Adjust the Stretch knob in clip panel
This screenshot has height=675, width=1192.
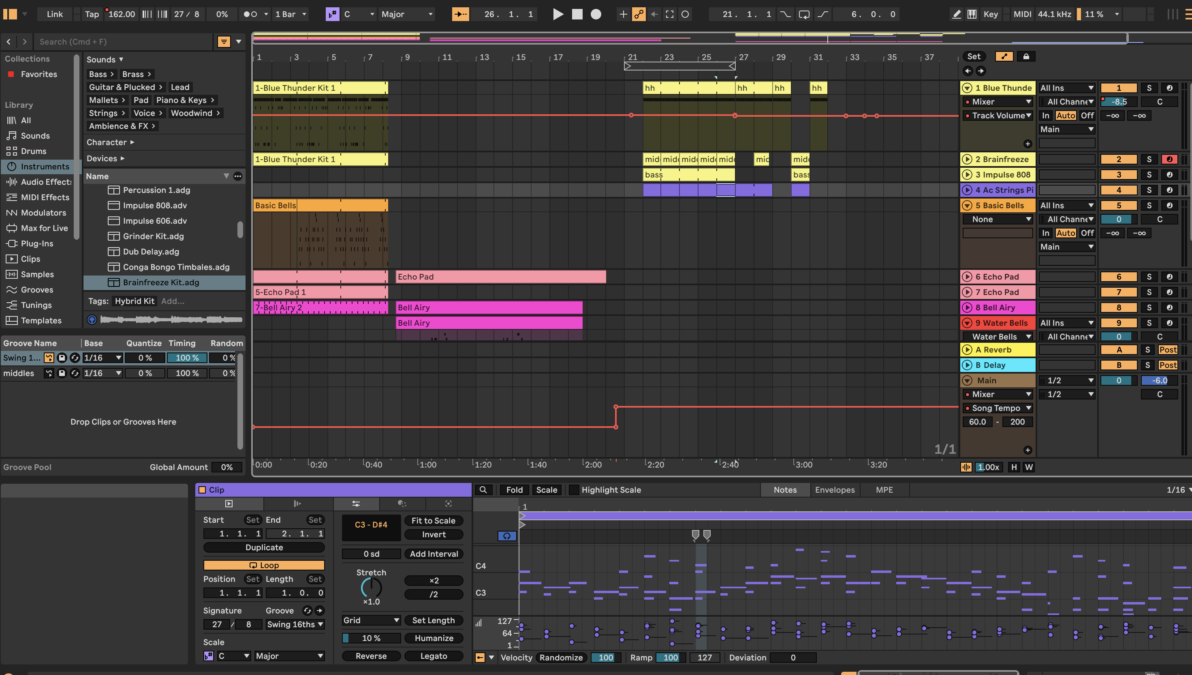coord(371,588)
